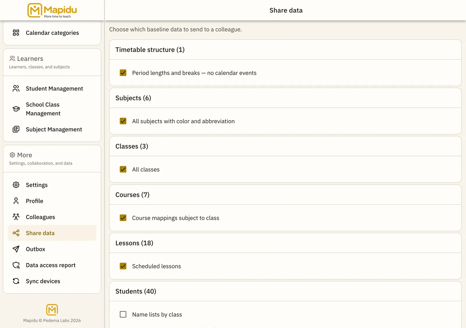Click the Classes (3) section heading
This screenshot has height=328, width=466.
[132, 146]
